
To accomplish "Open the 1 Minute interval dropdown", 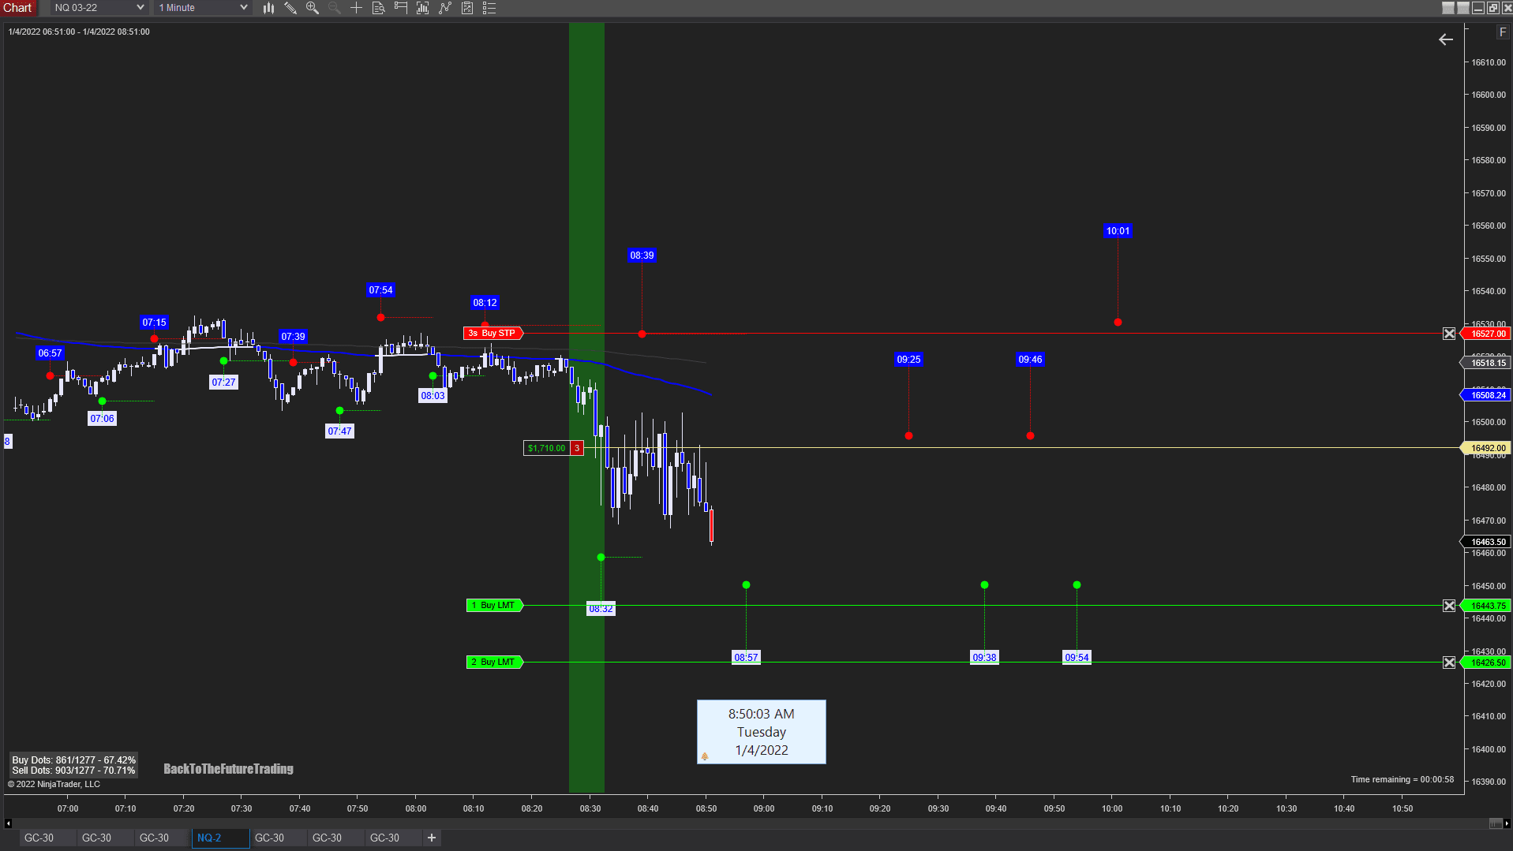I will [x=204, y=8].
